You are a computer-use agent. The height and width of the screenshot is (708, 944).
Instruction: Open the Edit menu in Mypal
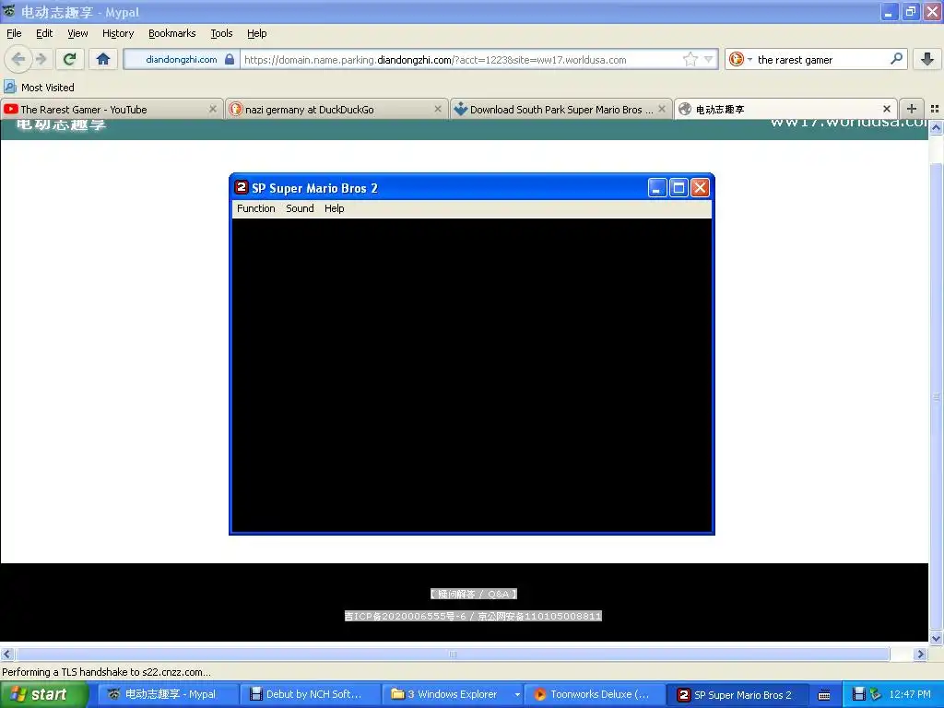click(x=44, y=33)
